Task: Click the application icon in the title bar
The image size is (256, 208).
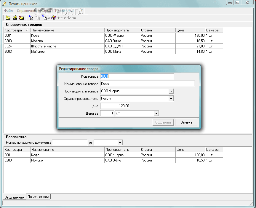Action: [x=4, y=4]
